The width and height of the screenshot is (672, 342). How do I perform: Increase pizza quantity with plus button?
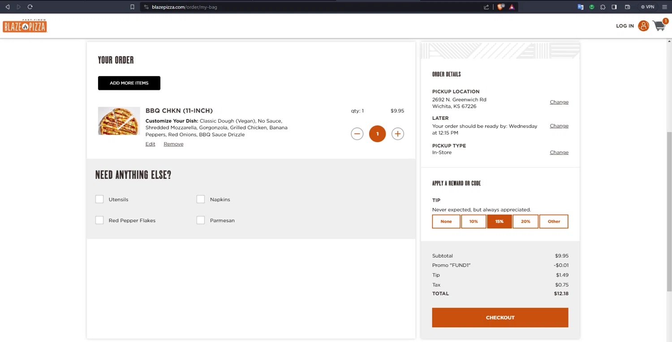(x=397, y=134)
